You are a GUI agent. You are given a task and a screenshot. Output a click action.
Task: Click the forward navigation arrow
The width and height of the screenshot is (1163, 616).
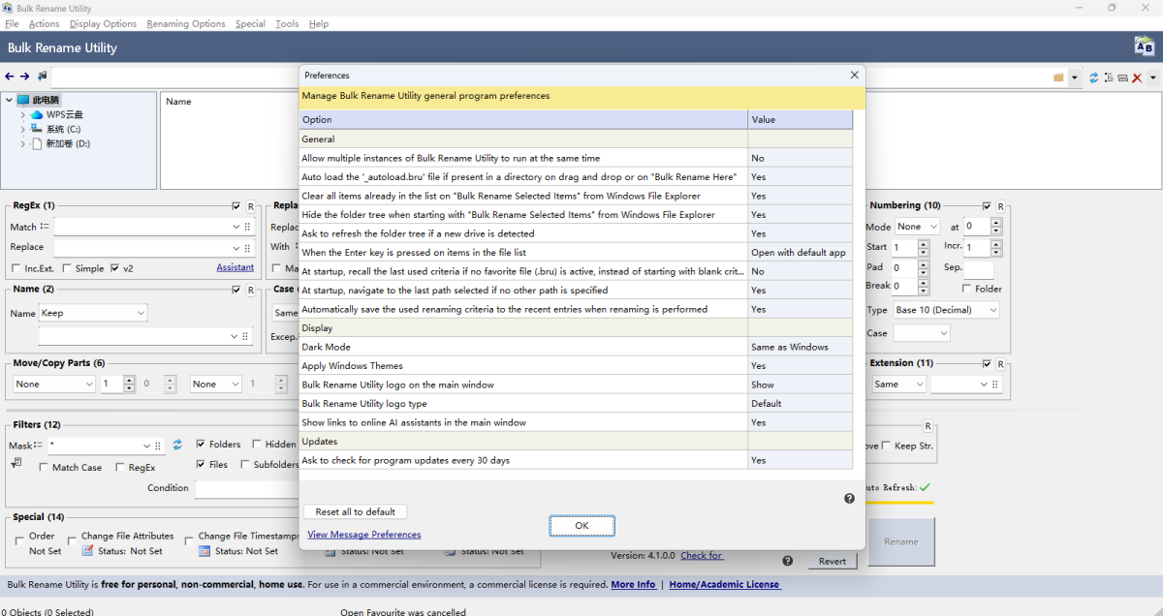tap(24, 77)
